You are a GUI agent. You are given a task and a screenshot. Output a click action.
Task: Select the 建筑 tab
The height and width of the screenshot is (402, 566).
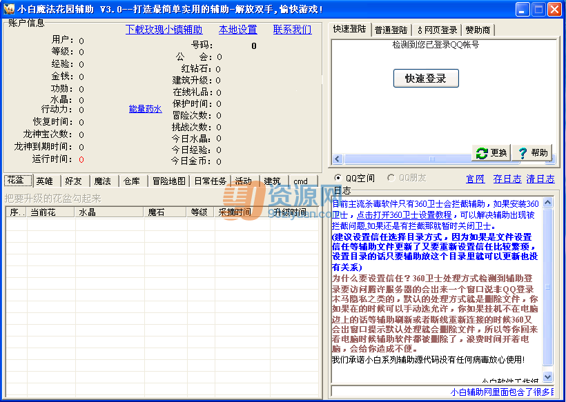274,181
